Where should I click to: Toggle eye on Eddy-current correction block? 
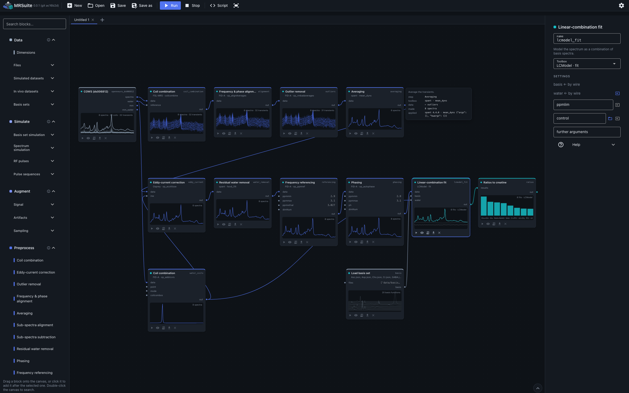158,228
